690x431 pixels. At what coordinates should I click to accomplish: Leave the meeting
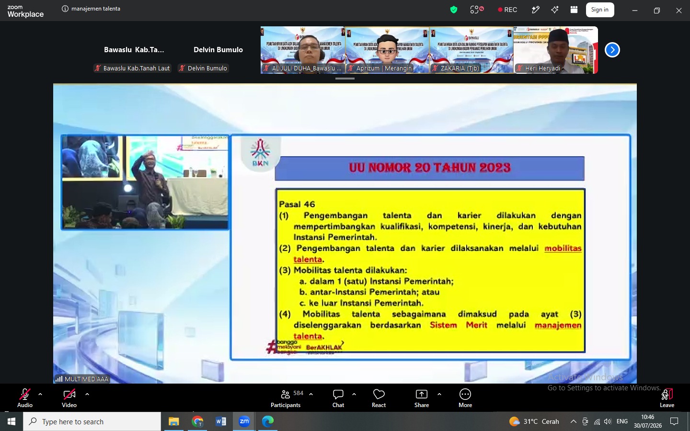pos(667,398)
